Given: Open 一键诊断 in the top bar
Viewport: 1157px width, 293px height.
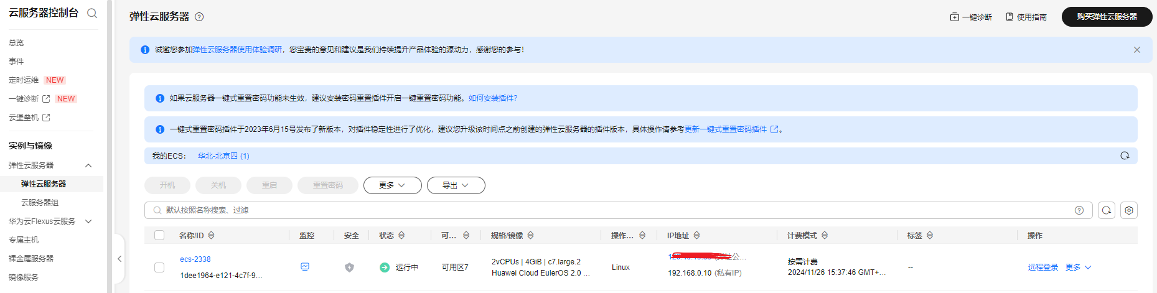Looking at the screenshot, I should 971,17.
